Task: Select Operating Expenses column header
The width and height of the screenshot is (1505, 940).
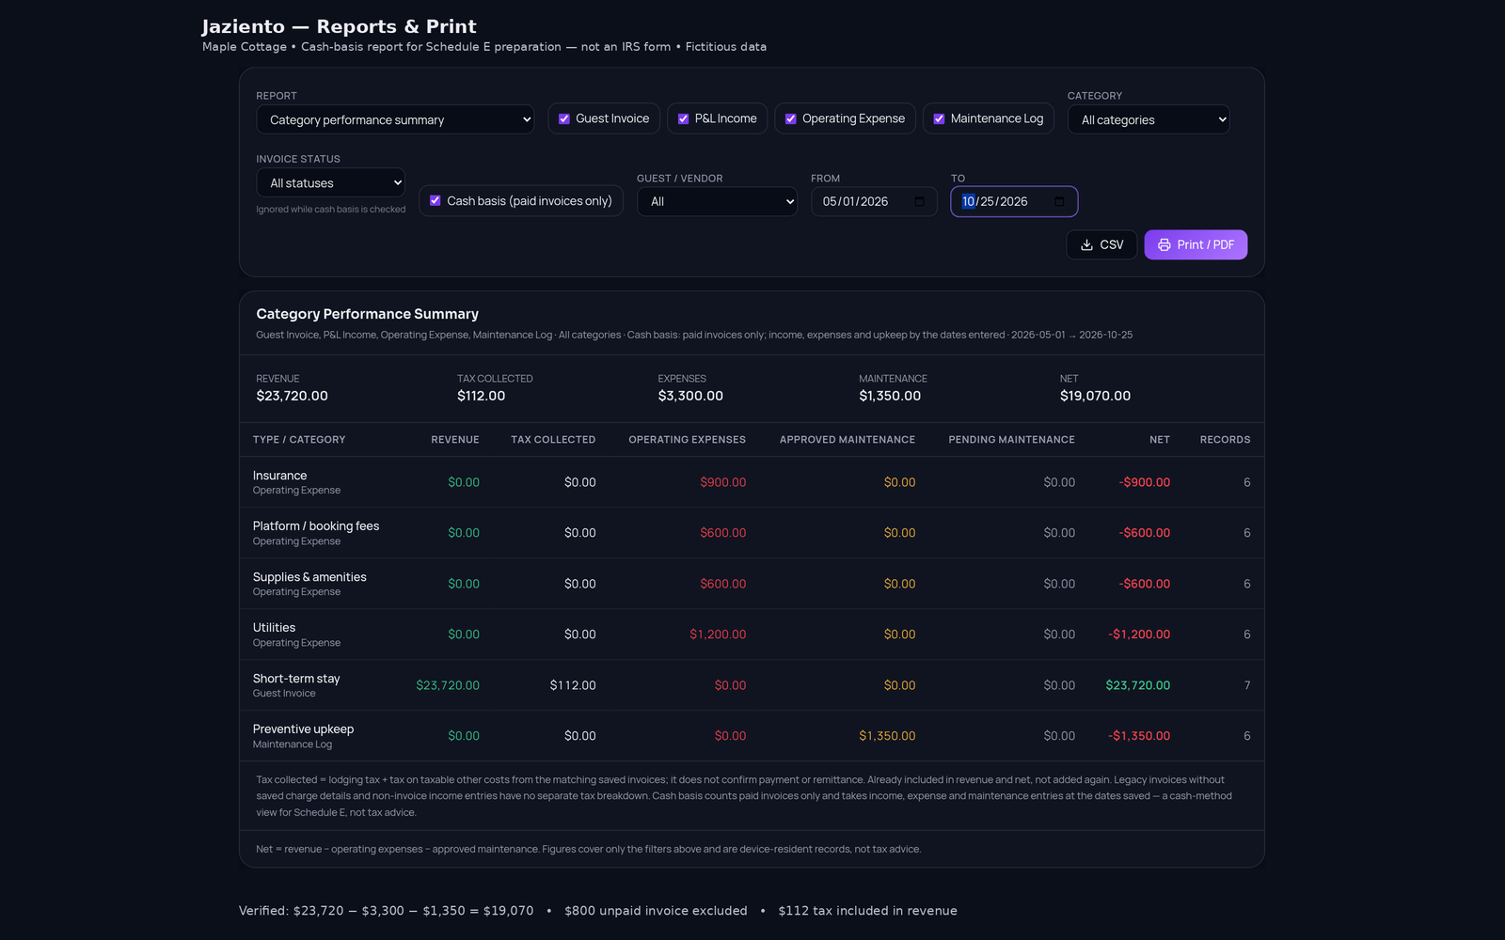Action: click(687, 440)
